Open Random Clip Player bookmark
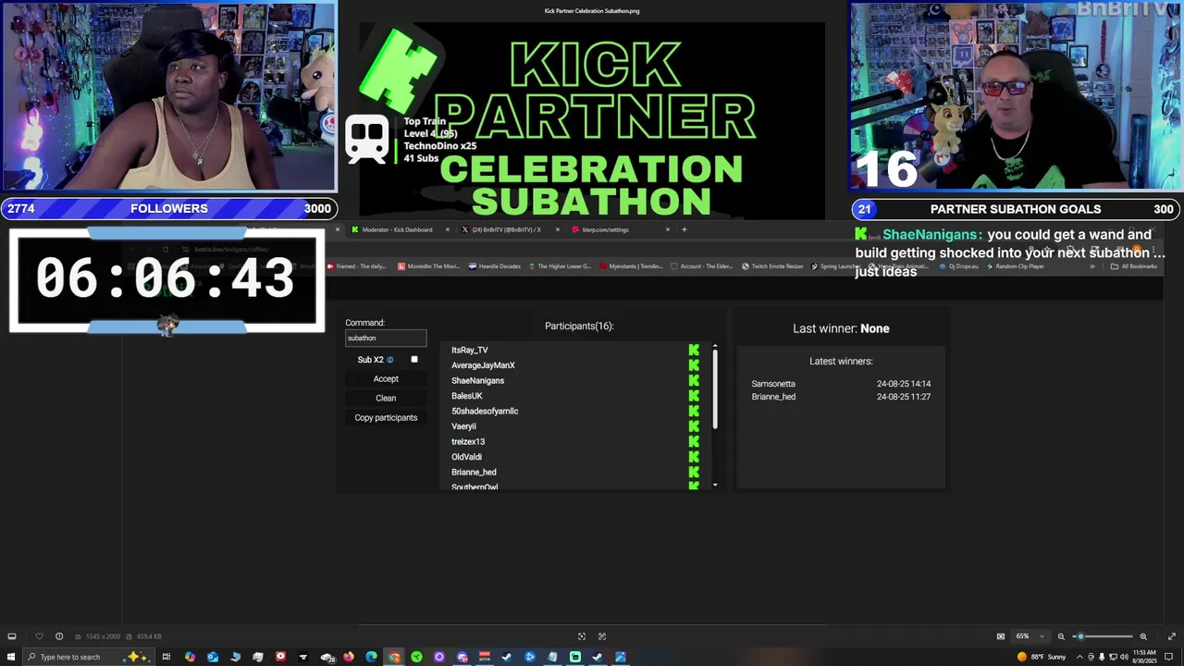1184x666 pixels. (x=1015, y=266)
